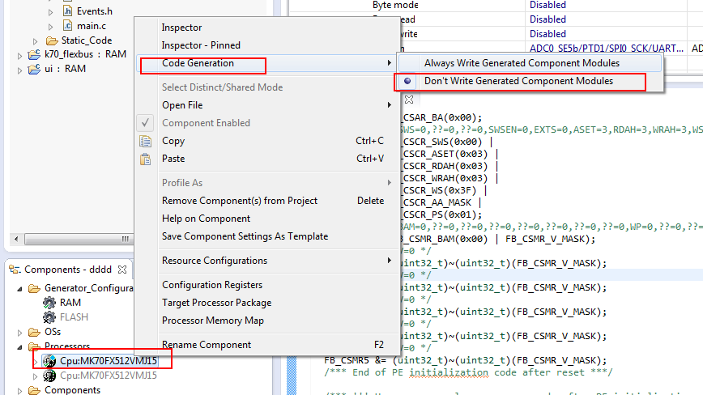Collapse Generator_Configurations folder
Screen dimensions: 703x395
point(19,289)
